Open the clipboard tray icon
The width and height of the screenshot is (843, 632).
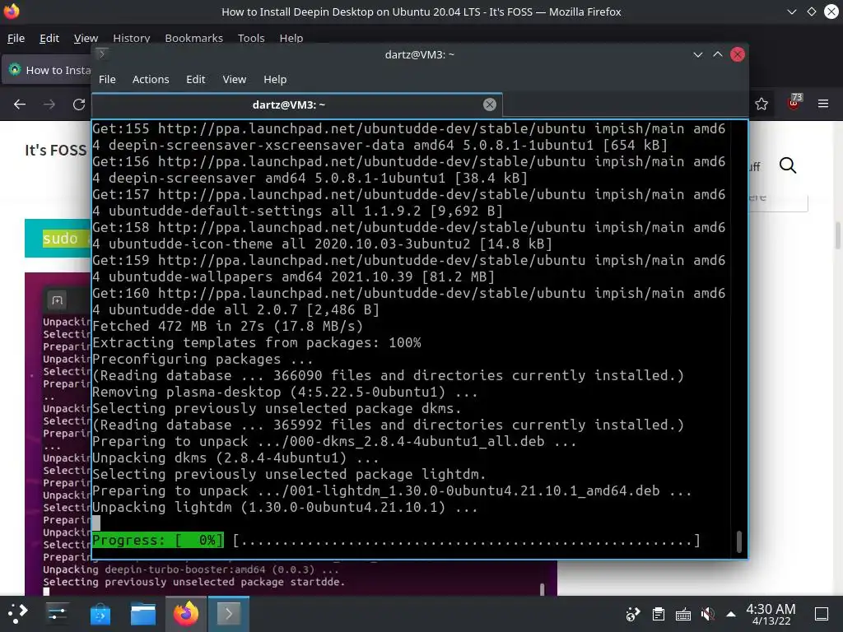(x=658, y=614)
